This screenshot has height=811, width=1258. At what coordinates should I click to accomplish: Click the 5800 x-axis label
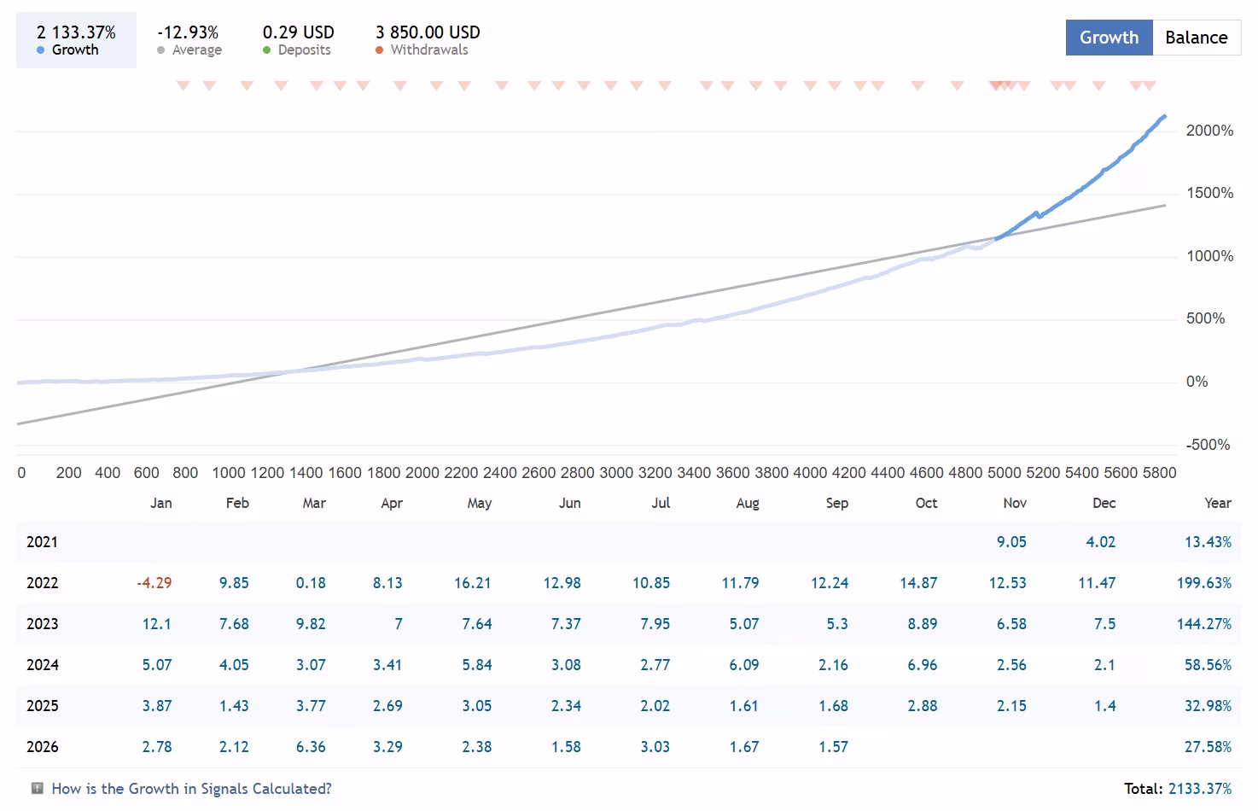[x=1160, y=473]
